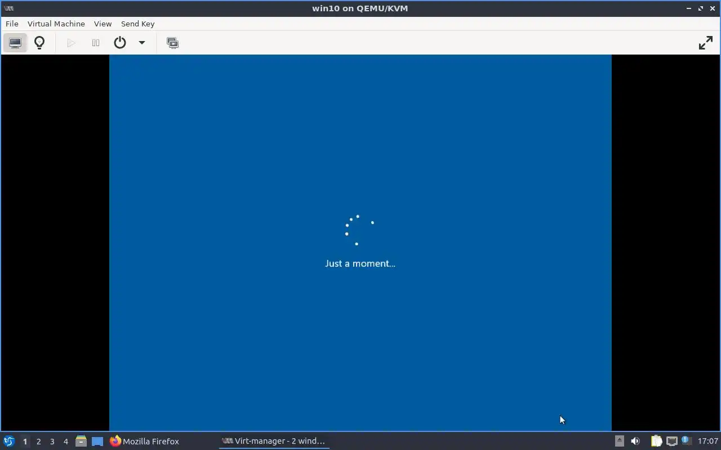Show virtual hardware details lightbulb
The image size is (721, 450).
tap(39, 43)
